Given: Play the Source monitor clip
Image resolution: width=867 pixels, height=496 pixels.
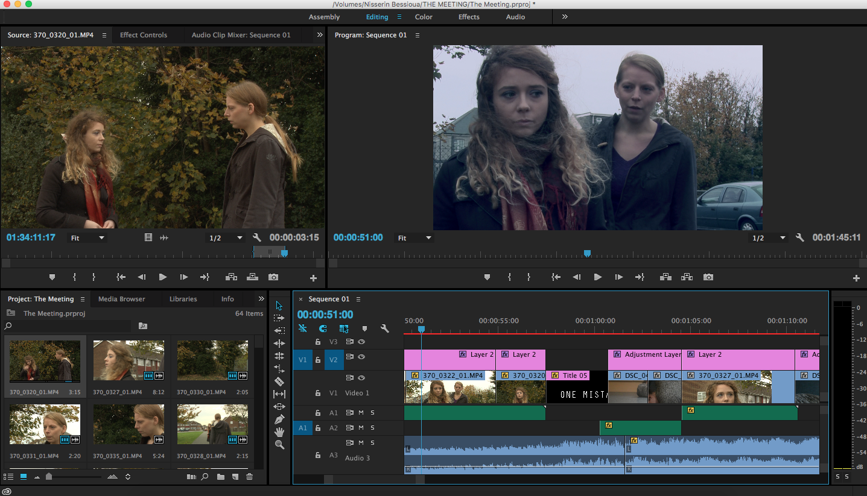Looking at the screenshot, I should 162,277.
